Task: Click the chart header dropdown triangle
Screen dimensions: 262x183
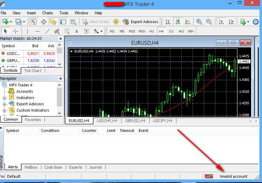Action: 71,51
